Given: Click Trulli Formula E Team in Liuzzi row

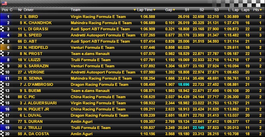Looking at the screenshot, I should [91, 60].
